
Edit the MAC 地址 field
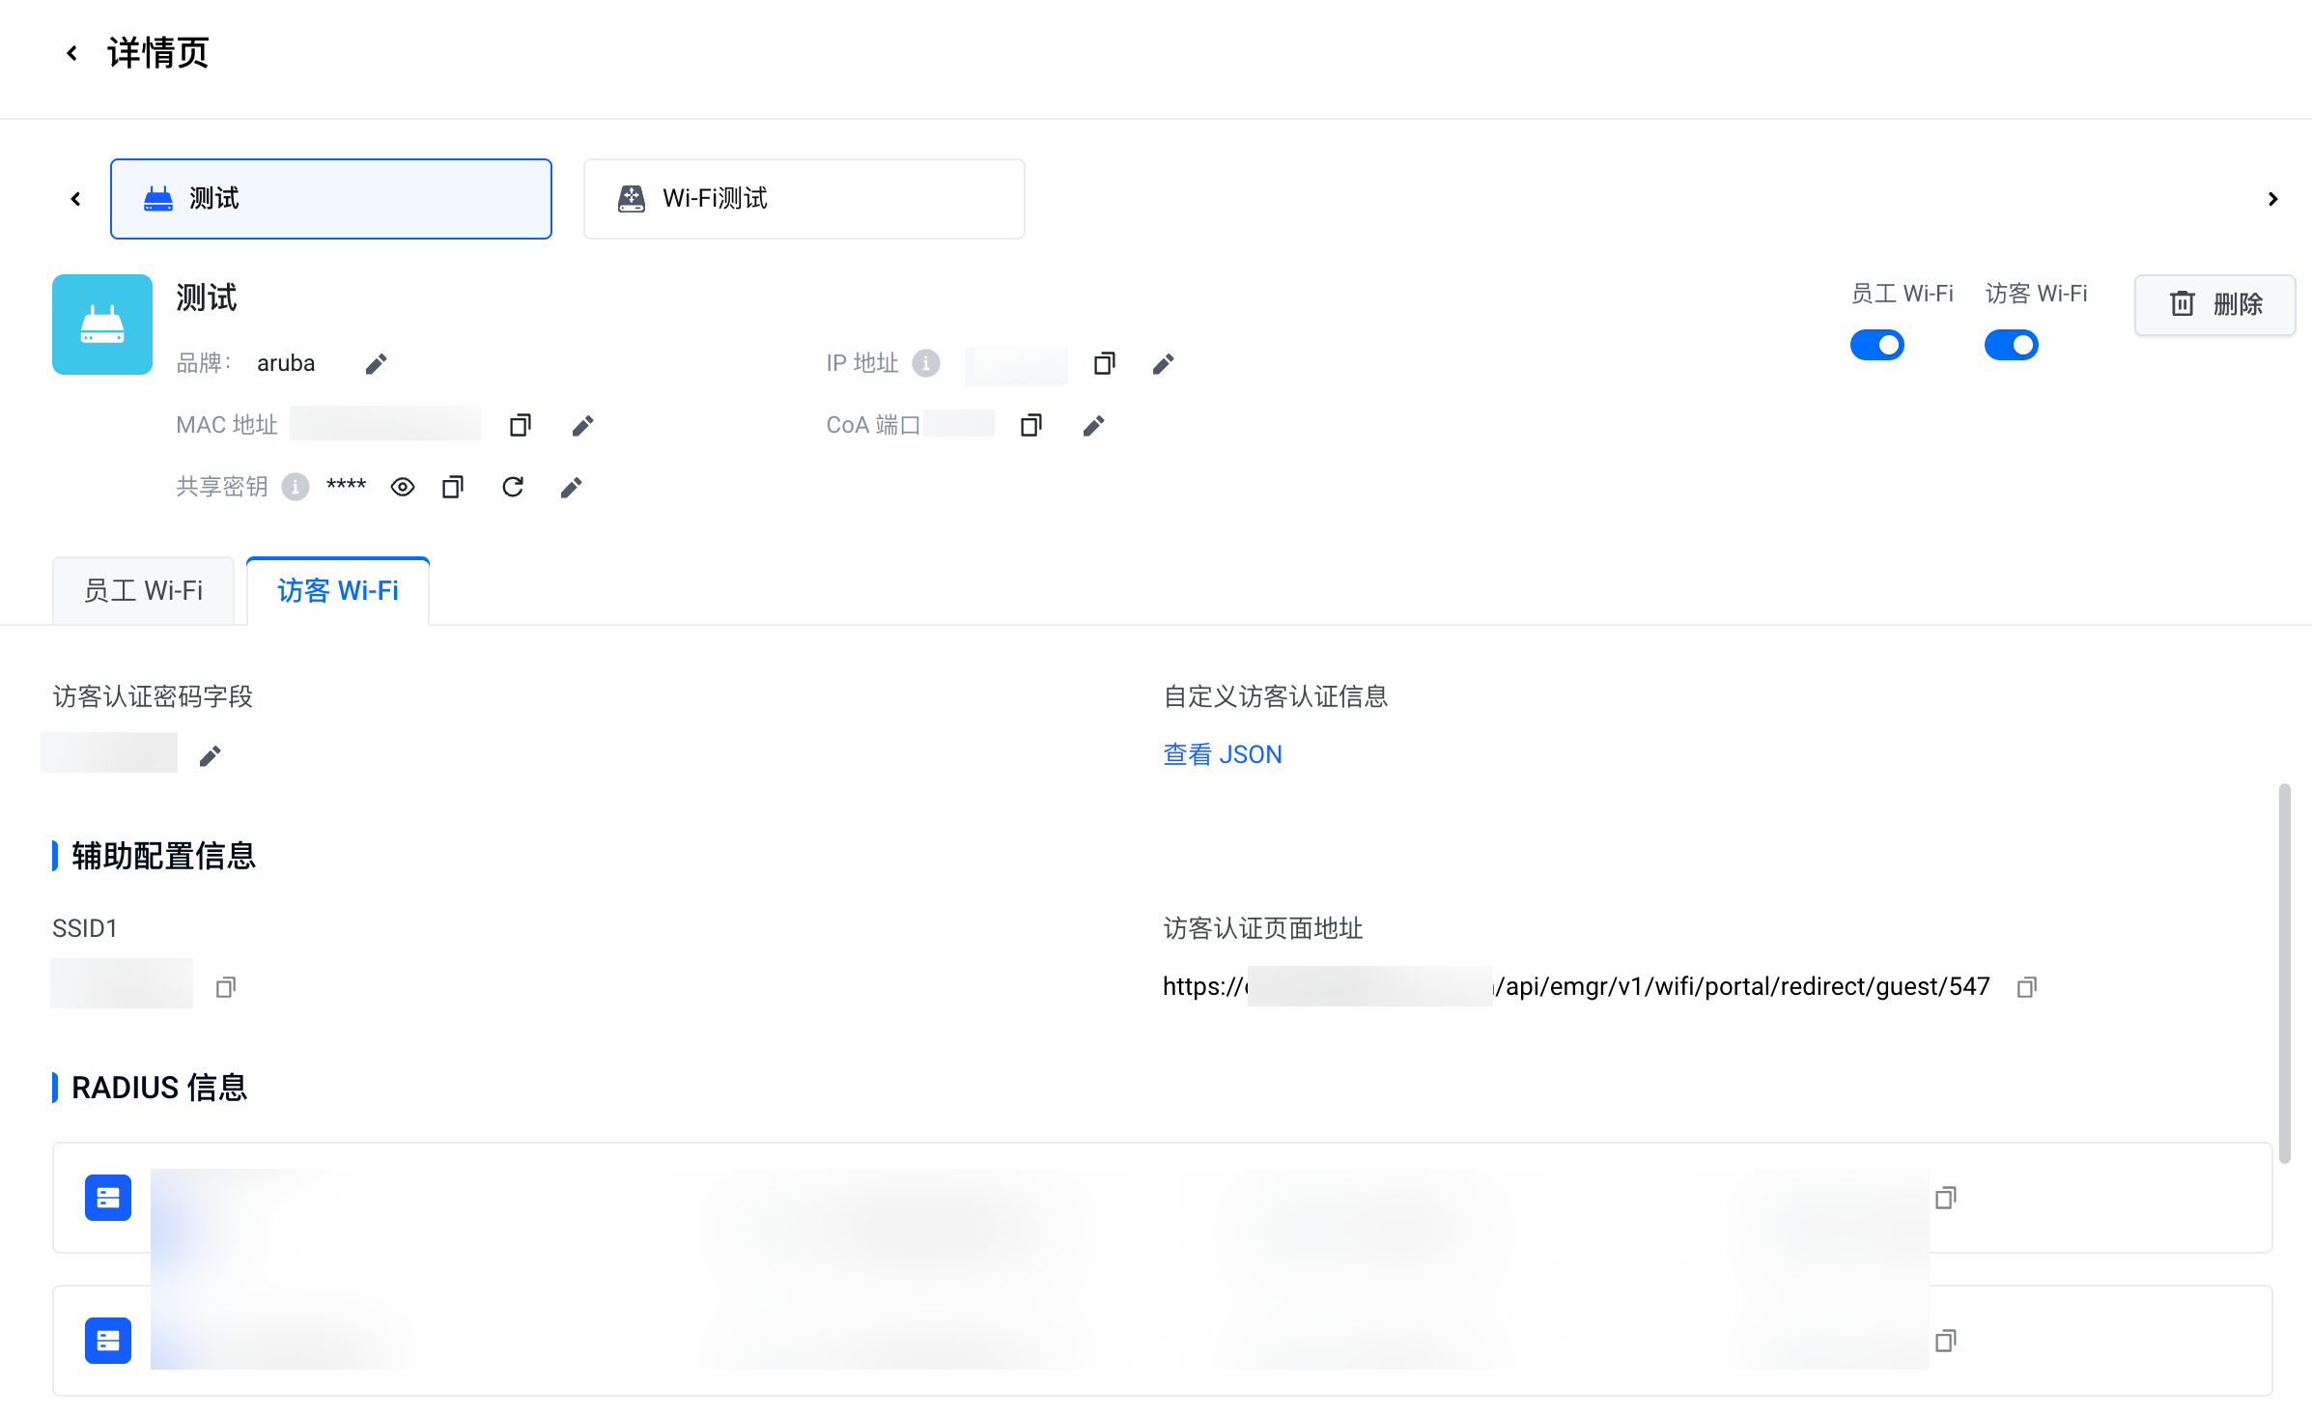[582, 426]
